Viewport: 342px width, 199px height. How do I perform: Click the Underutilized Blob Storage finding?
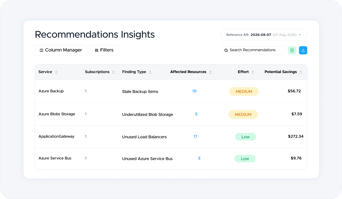click(147, 114)
